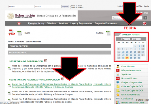This screenshot has width=151, height=104.
Task: Open the Portada document icon
Action: tap(108, 33)
